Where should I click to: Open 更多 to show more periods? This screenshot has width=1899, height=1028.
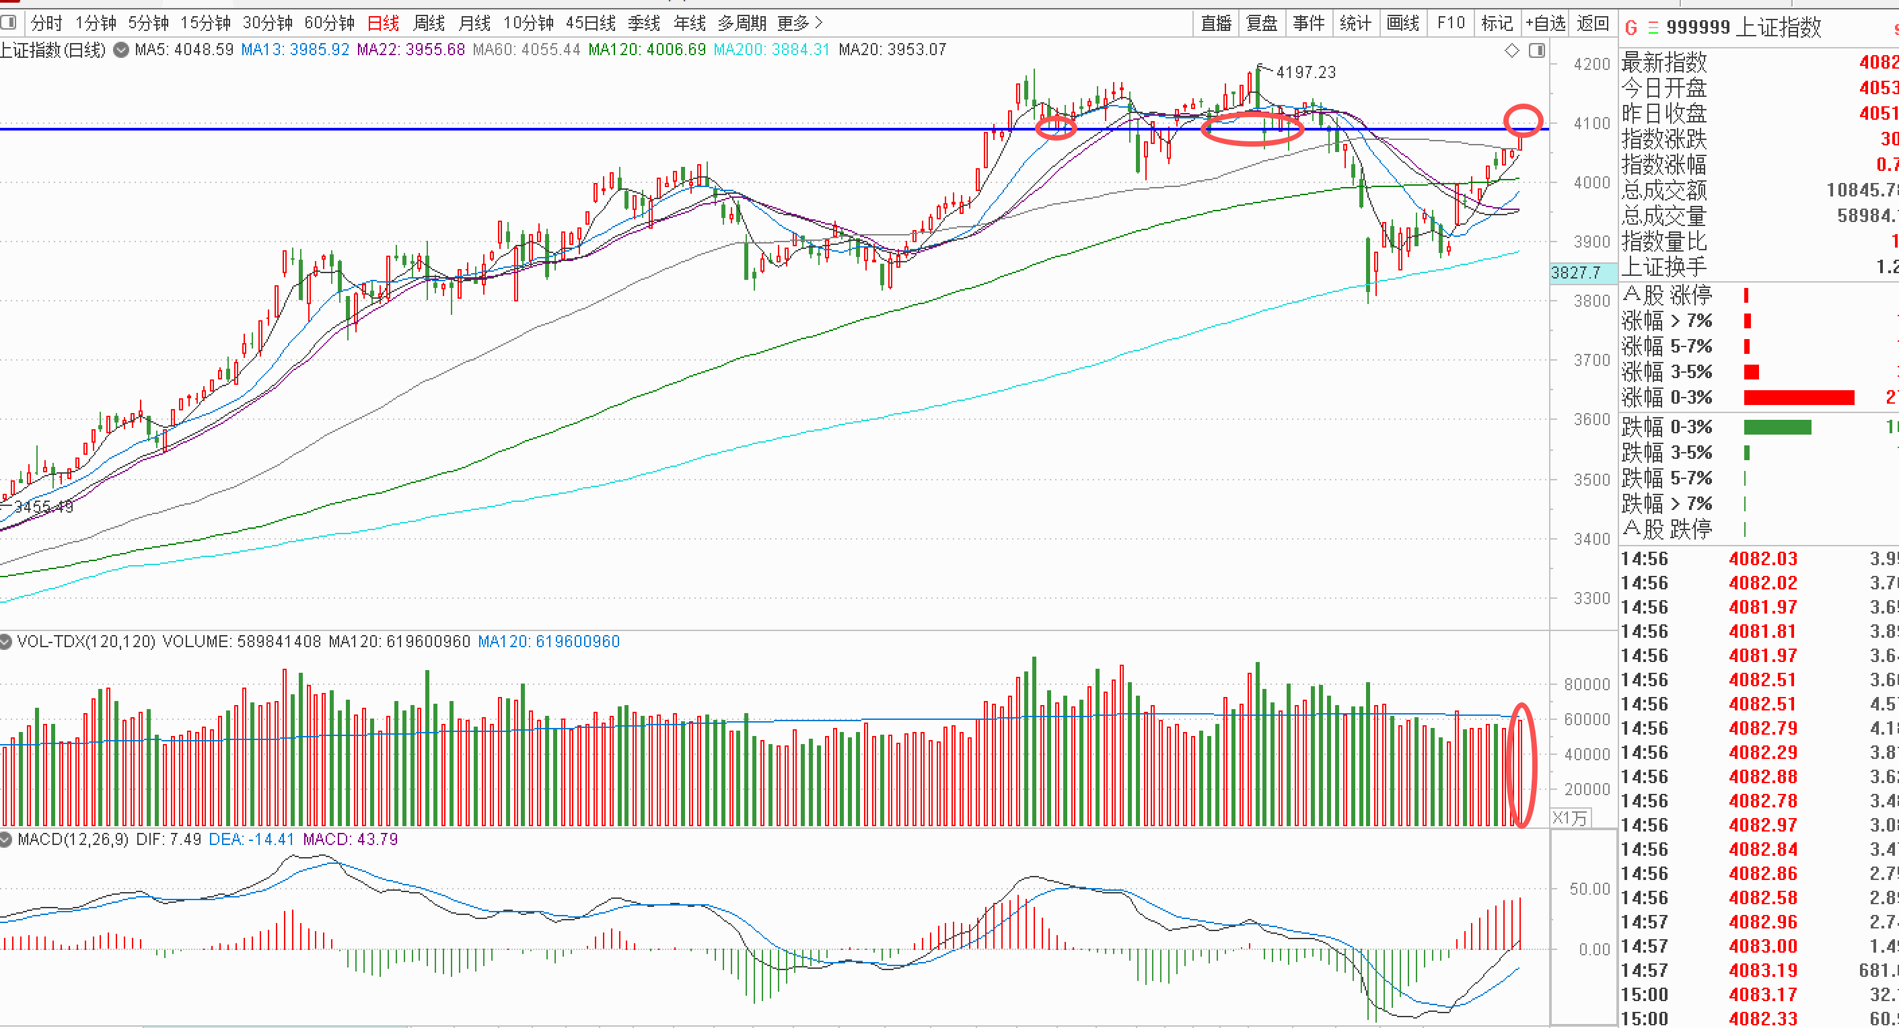pyautogui.click(x=800, y=24)
